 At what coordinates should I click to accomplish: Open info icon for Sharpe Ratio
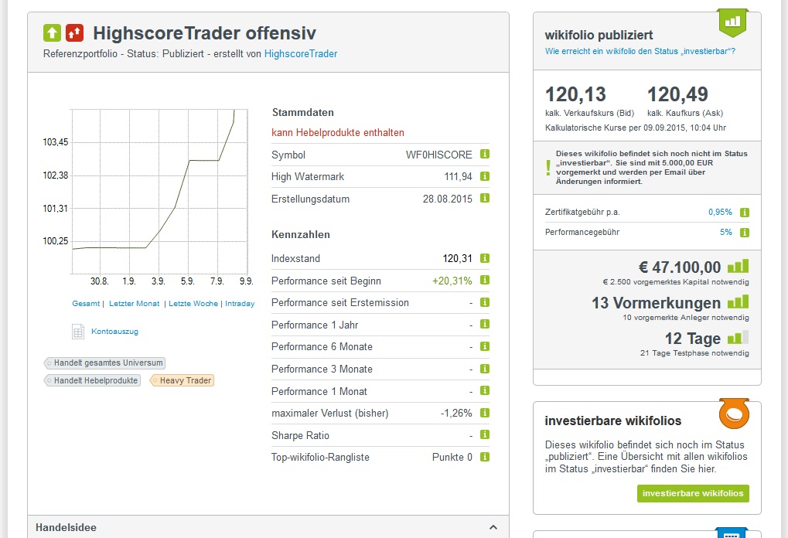pos(484,434)
